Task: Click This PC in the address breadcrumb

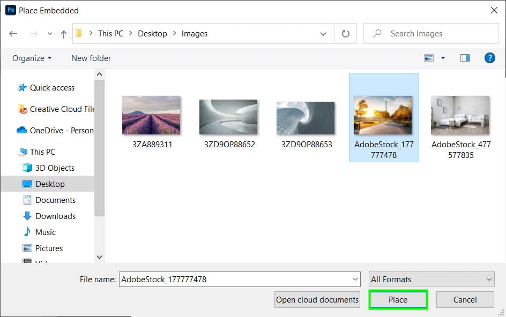Action: 110,34
